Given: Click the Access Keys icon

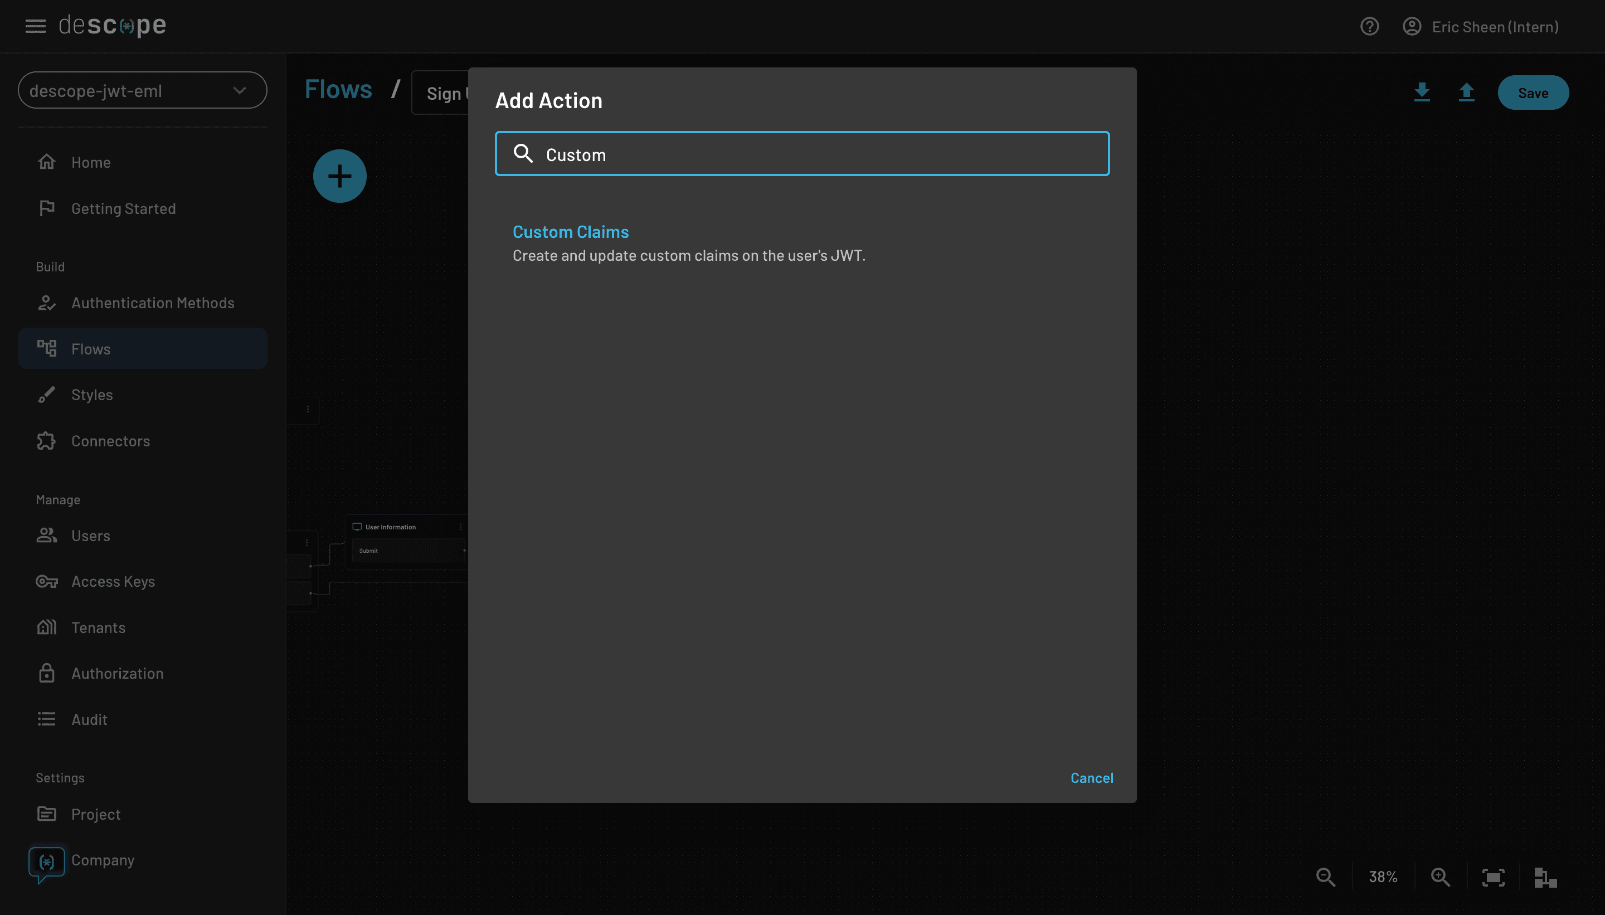Looking at the screenshot, I should coord(45,580).
